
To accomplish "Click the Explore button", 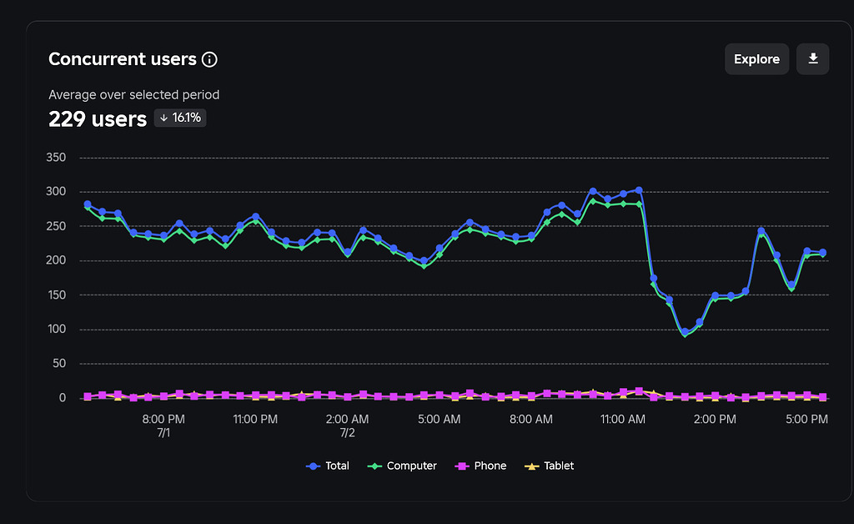I will tap(756, 58).
